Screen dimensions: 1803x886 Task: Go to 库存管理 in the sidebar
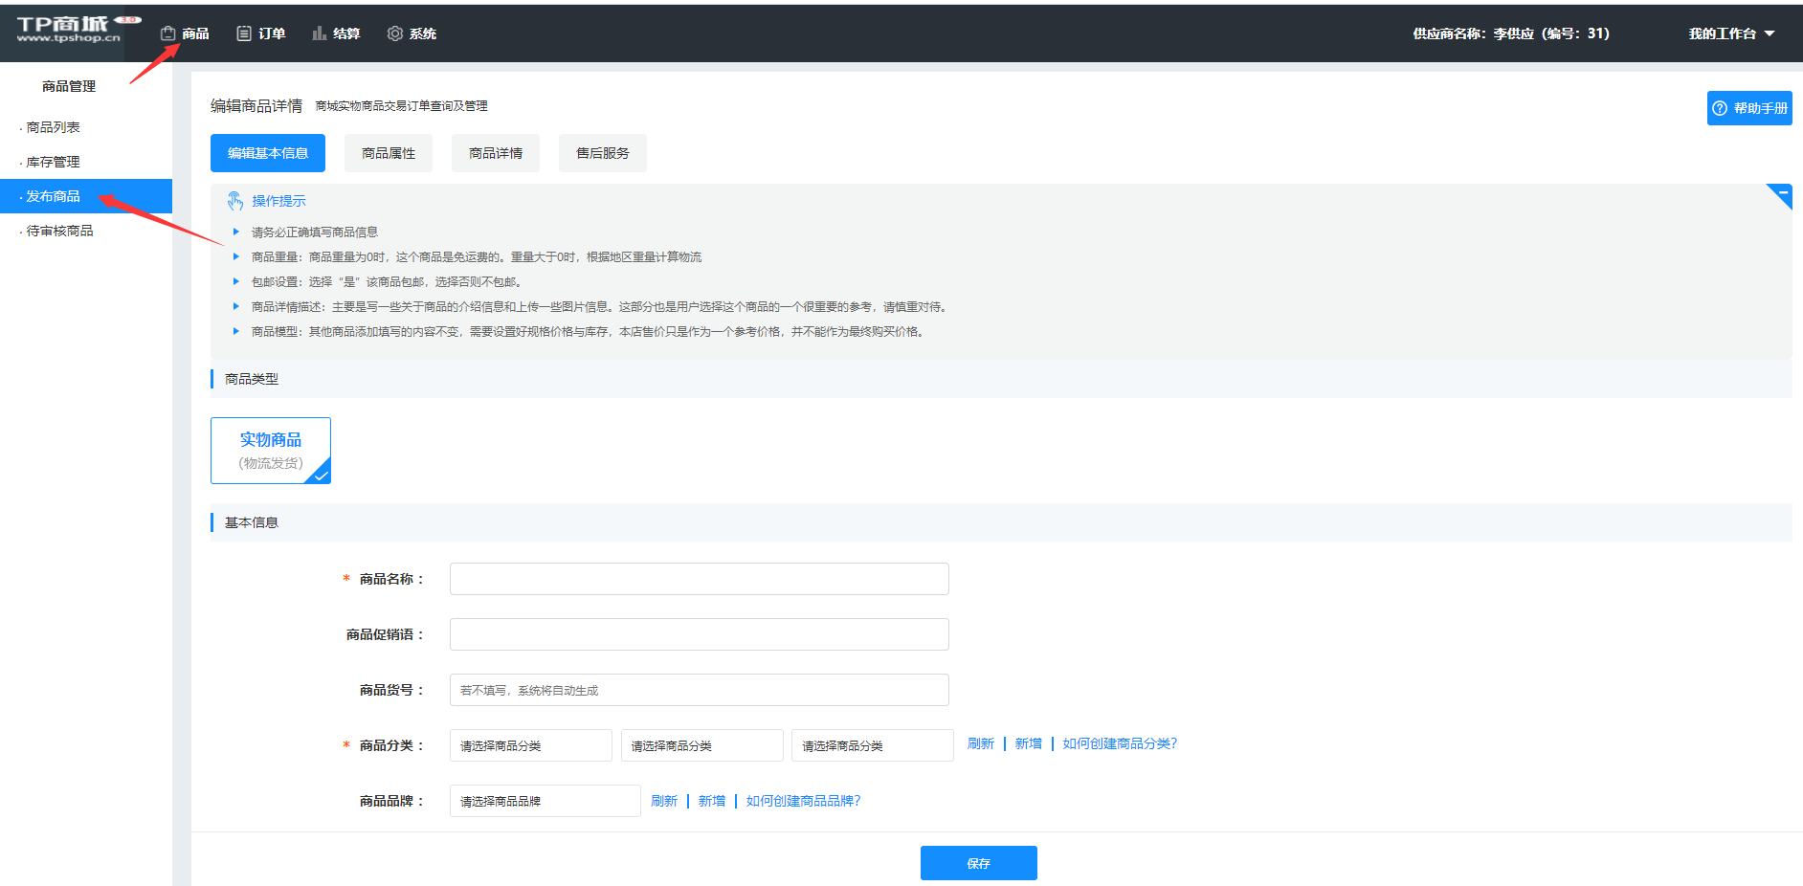pyautogui.click(x=54, y=162)
